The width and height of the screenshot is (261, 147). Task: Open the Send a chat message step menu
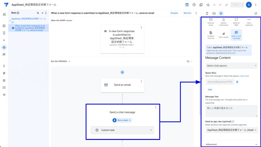coord(156,107)
